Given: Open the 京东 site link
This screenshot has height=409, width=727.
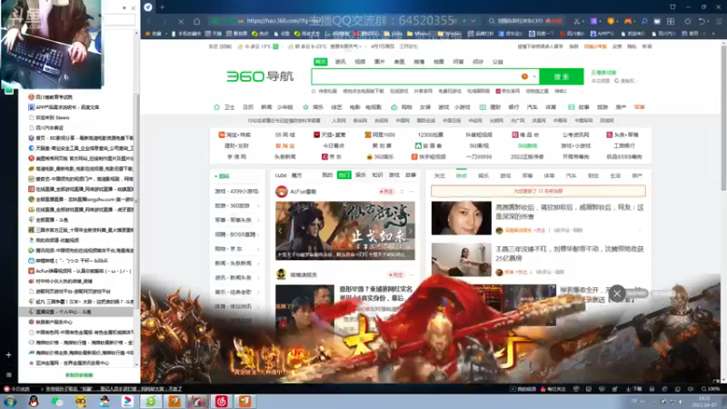Looking at the screenshot, I should 332,156.
